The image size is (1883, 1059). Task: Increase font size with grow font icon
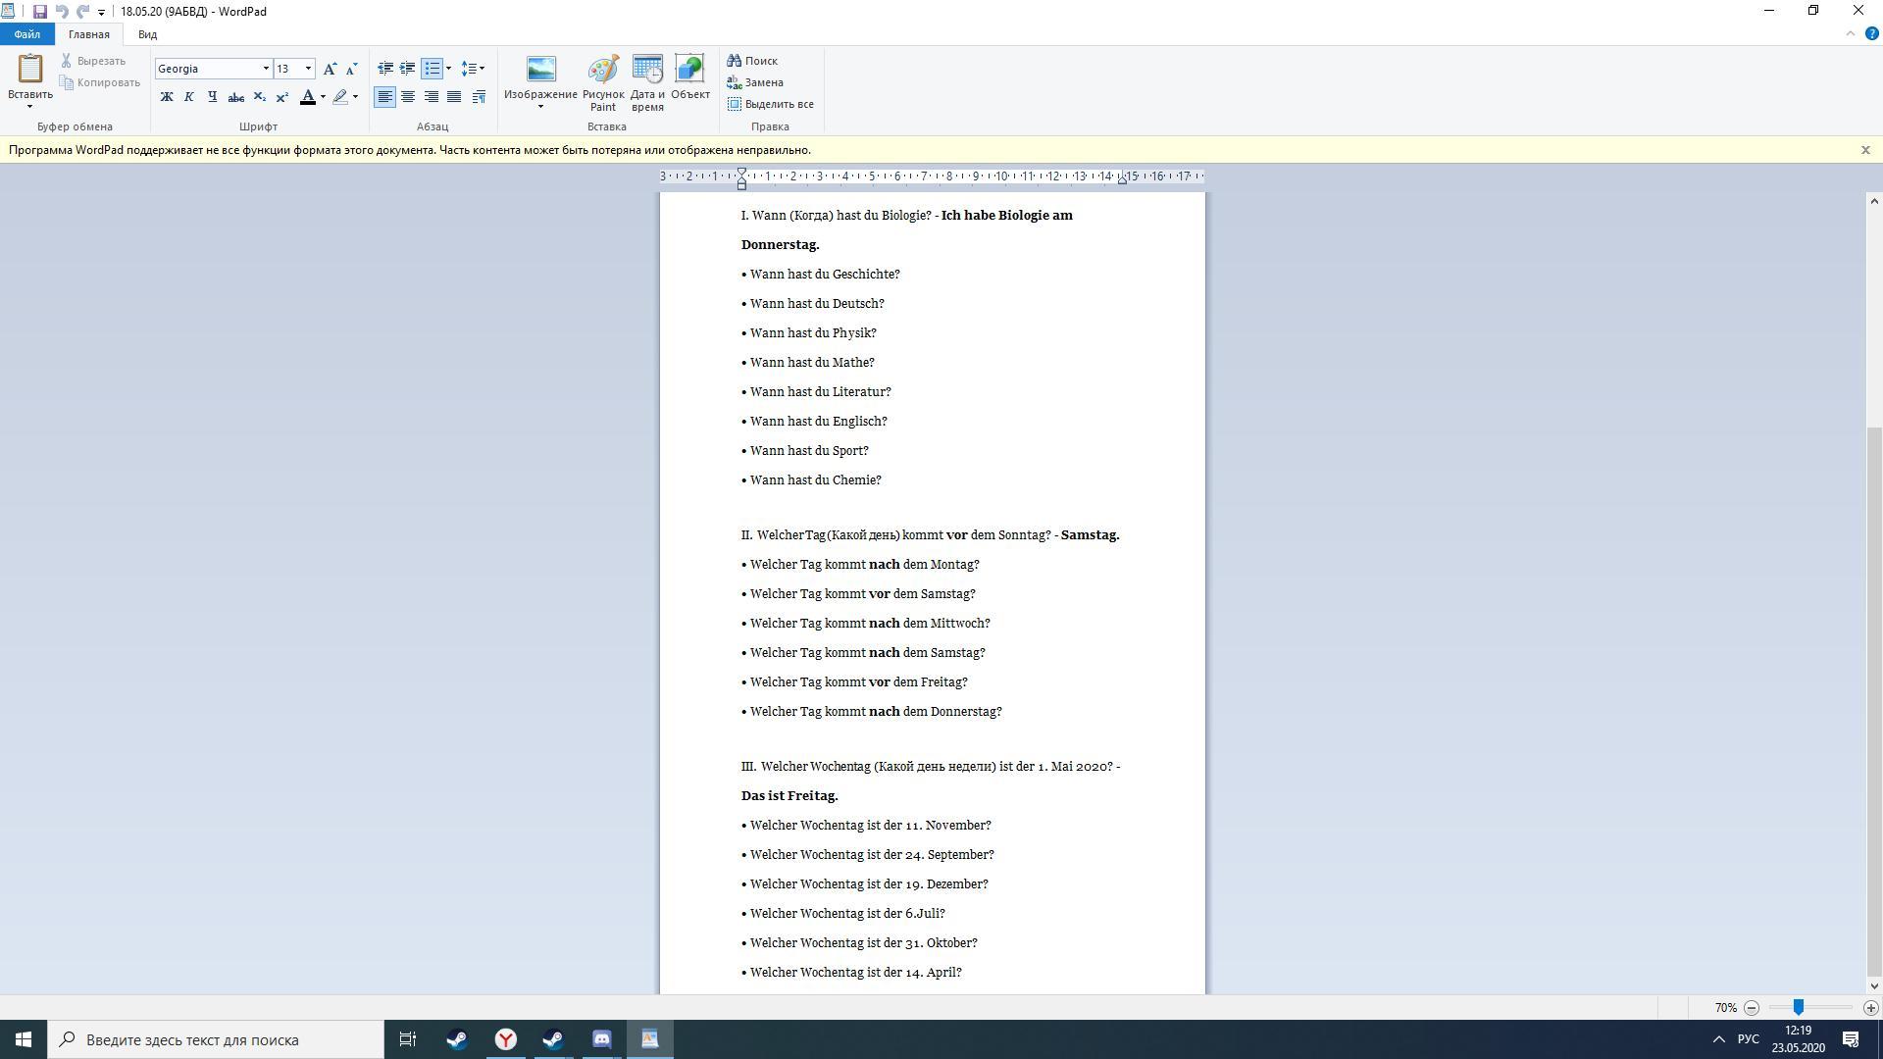click(330, 69)
